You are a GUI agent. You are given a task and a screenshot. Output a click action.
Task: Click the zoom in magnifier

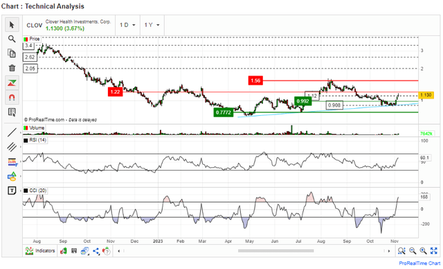pos(423,251)
